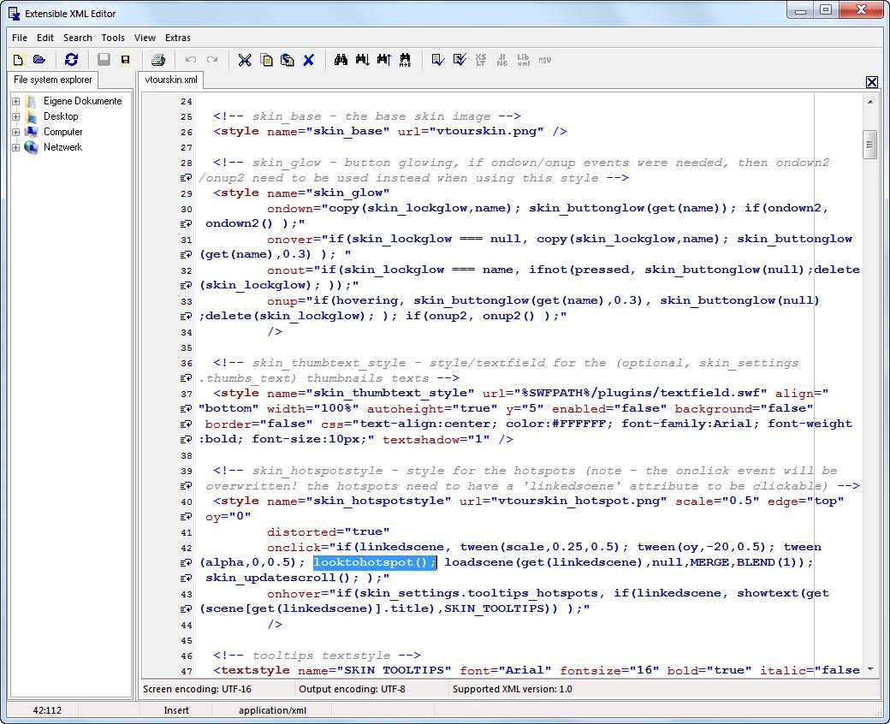Validate document with double checkmark icon

pyautogui.click(x=460, y=60)
